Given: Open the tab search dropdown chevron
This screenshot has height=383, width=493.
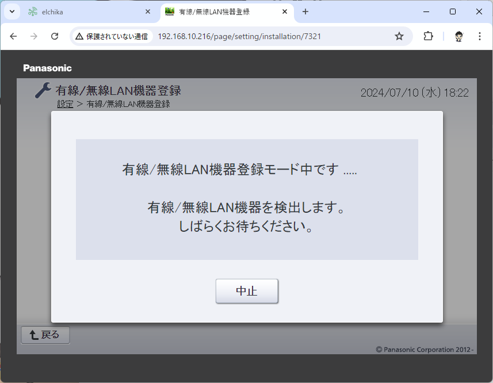Looking at the screenshot, I should point(12,12).
